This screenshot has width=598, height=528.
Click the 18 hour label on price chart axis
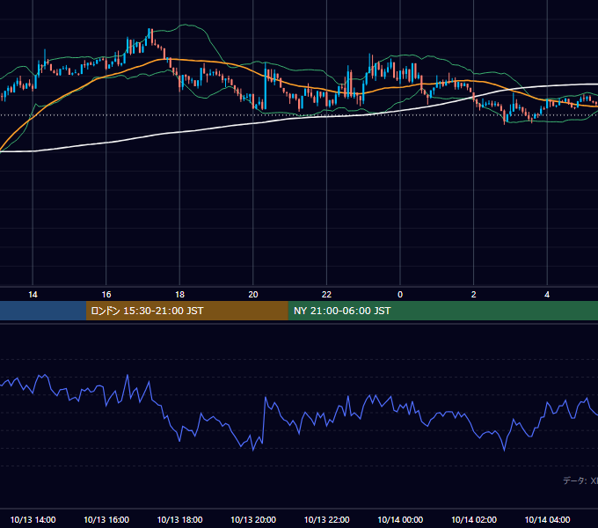(x=179, y=295)
